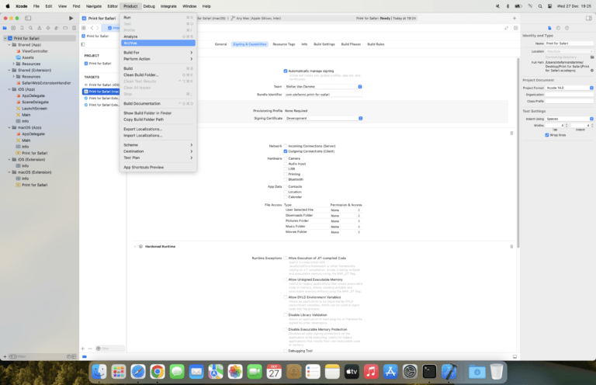Image resolution: width=596 pixels, height=385 pixels.
Task: Open the Build For submenu
Action: point(158,53)
